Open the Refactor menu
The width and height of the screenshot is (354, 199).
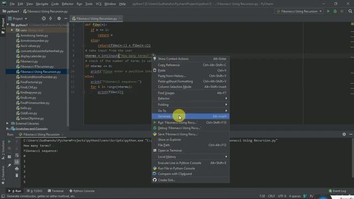pyautogui.click(x=67, y=4)
